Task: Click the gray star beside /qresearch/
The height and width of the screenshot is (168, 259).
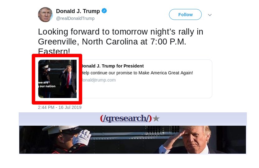Action: click(x=156, y=119)
